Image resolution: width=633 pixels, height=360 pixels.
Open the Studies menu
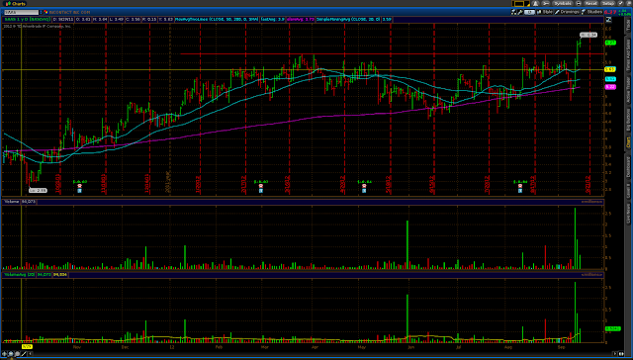click(591, 12)
